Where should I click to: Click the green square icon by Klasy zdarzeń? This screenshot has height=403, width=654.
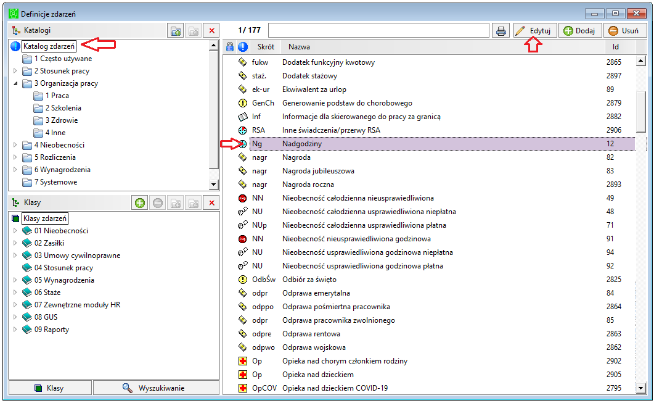pyautogui.click(x=15, y=218)
